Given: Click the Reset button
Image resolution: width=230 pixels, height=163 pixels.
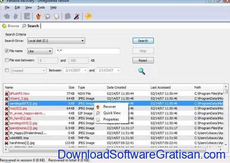Looking at the screenshot, I should 143,61.
